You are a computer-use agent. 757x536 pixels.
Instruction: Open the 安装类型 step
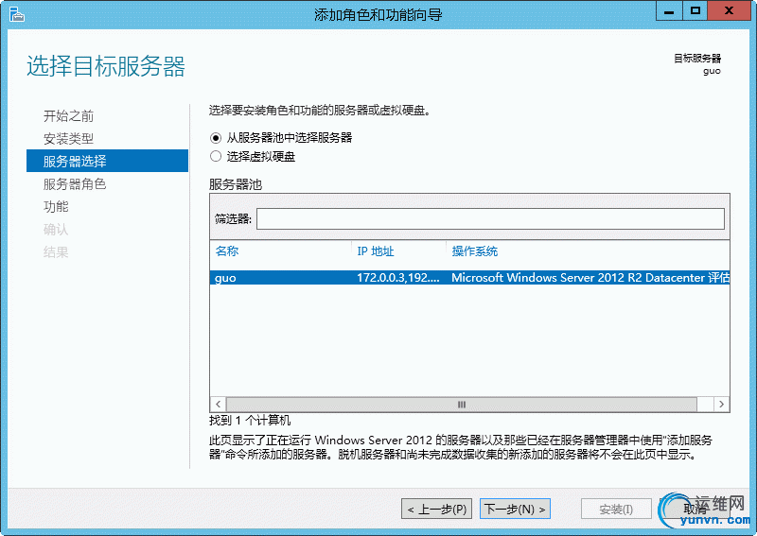coord(68,138)
